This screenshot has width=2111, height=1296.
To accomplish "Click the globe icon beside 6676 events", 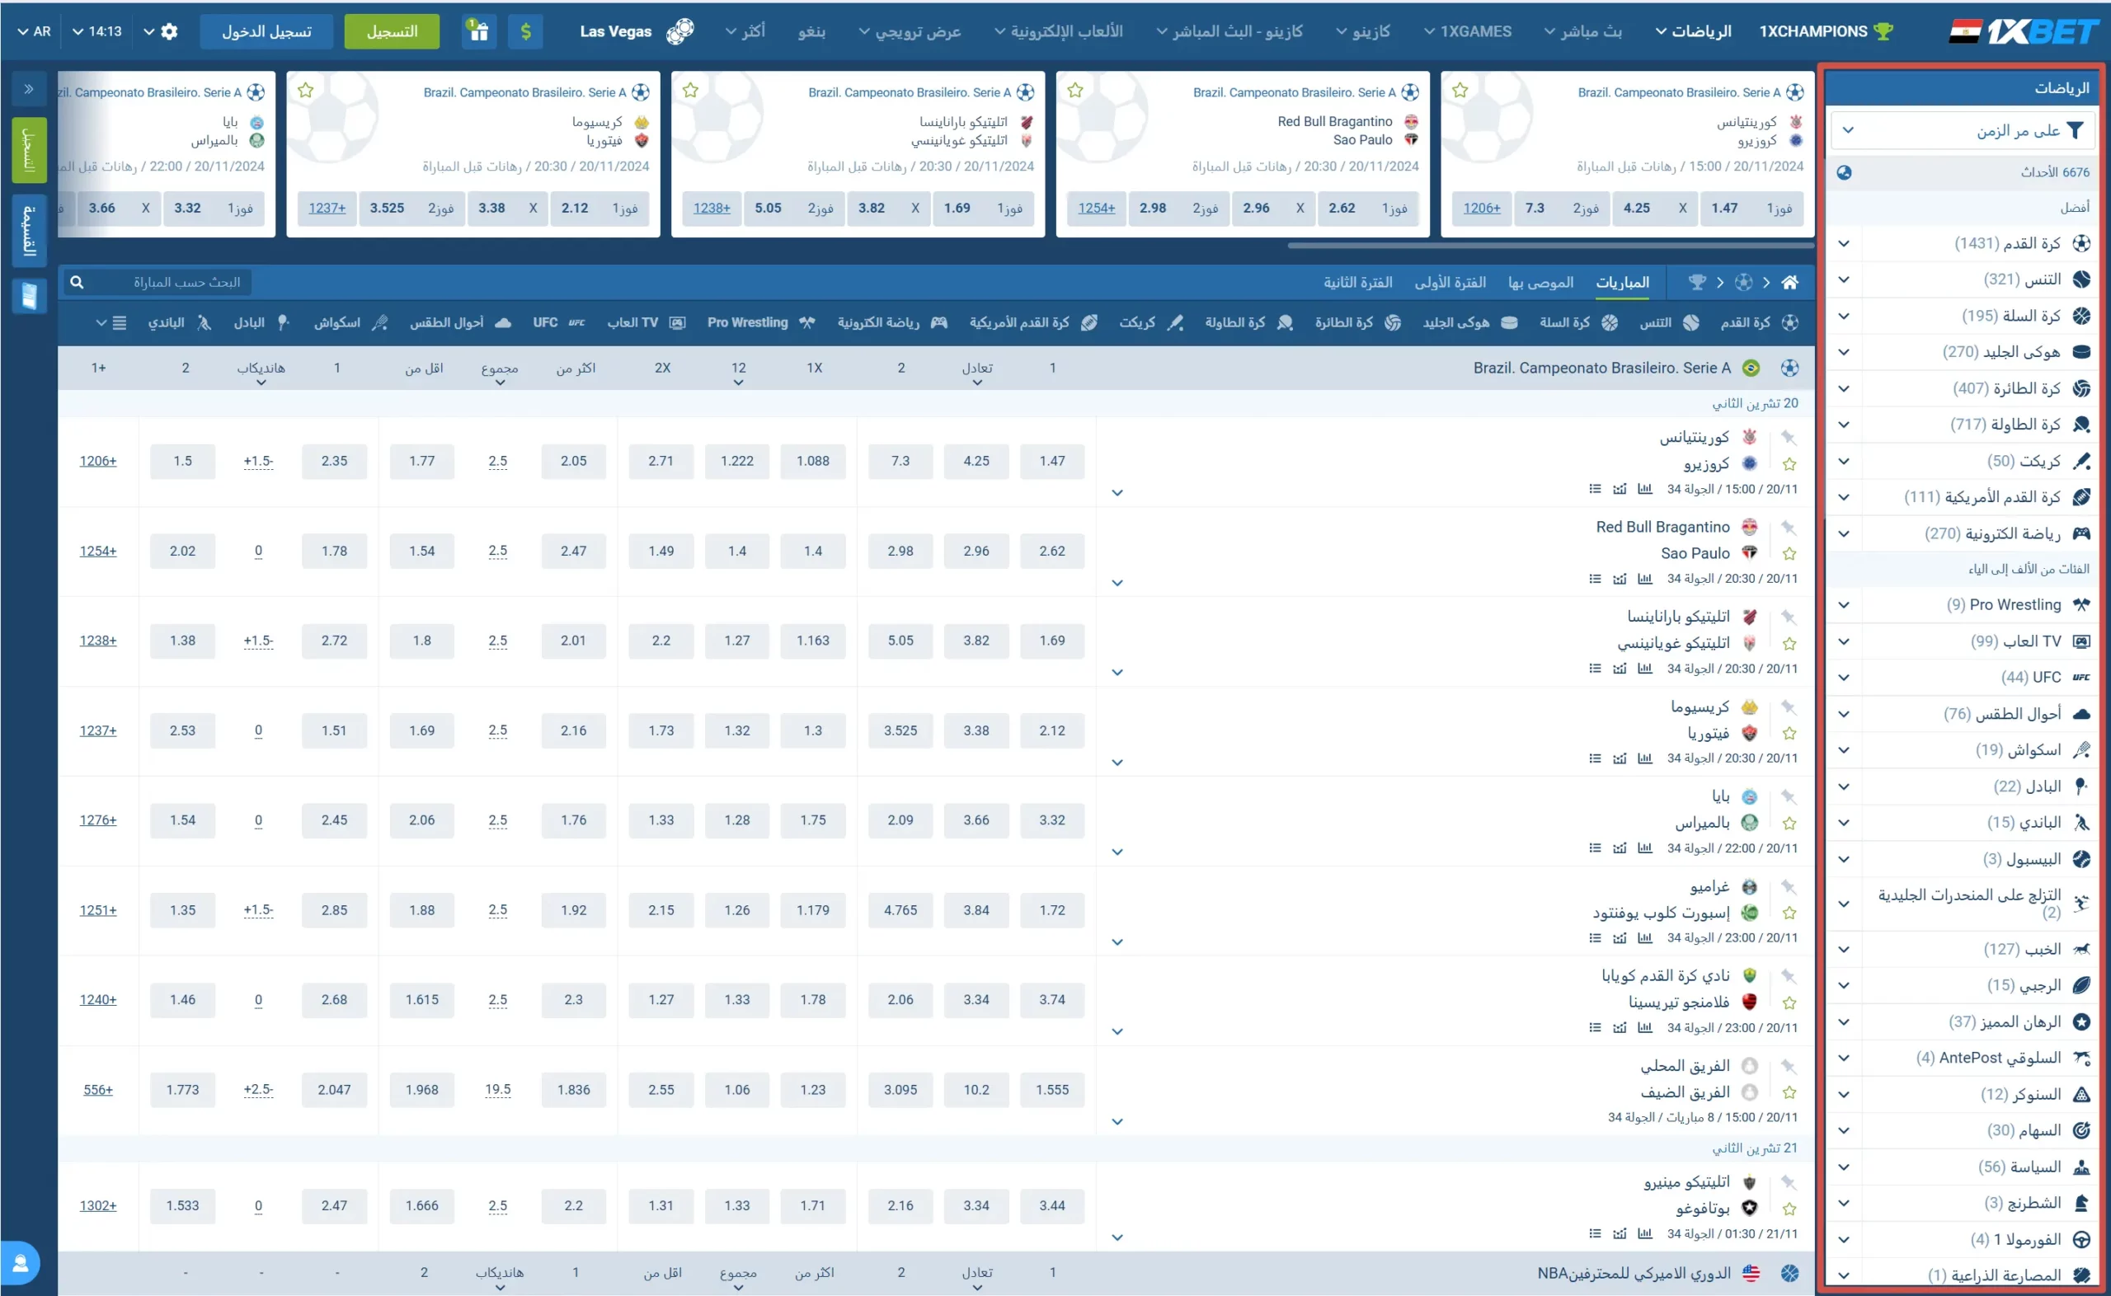I will [1844, 172].
